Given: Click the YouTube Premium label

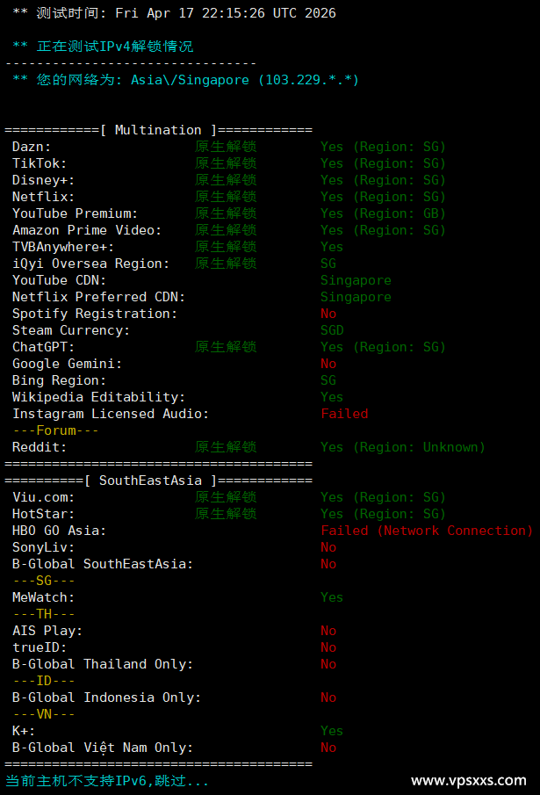Looking at the screenshot, I should [x=76, y=213].
